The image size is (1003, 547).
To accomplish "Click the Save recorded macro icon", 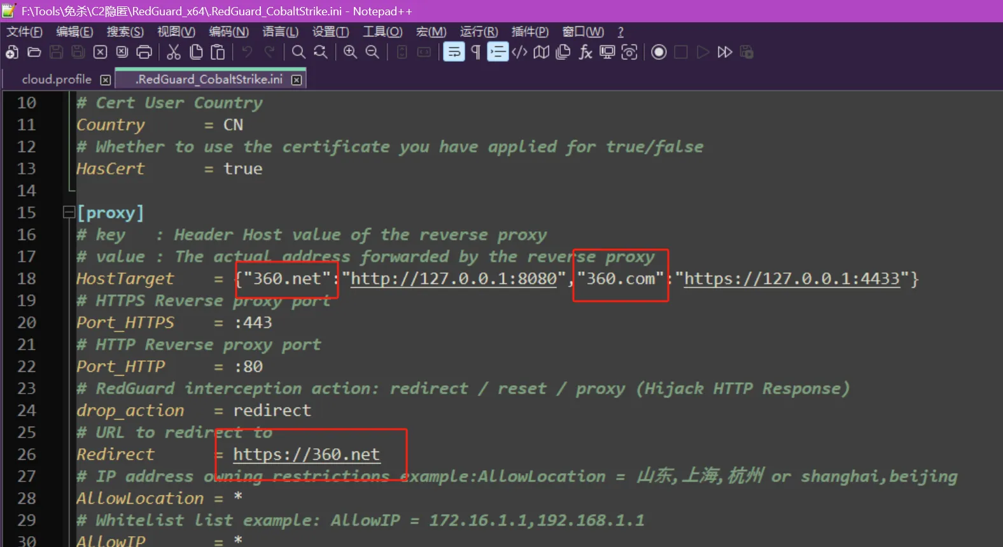I will [747, 52].
